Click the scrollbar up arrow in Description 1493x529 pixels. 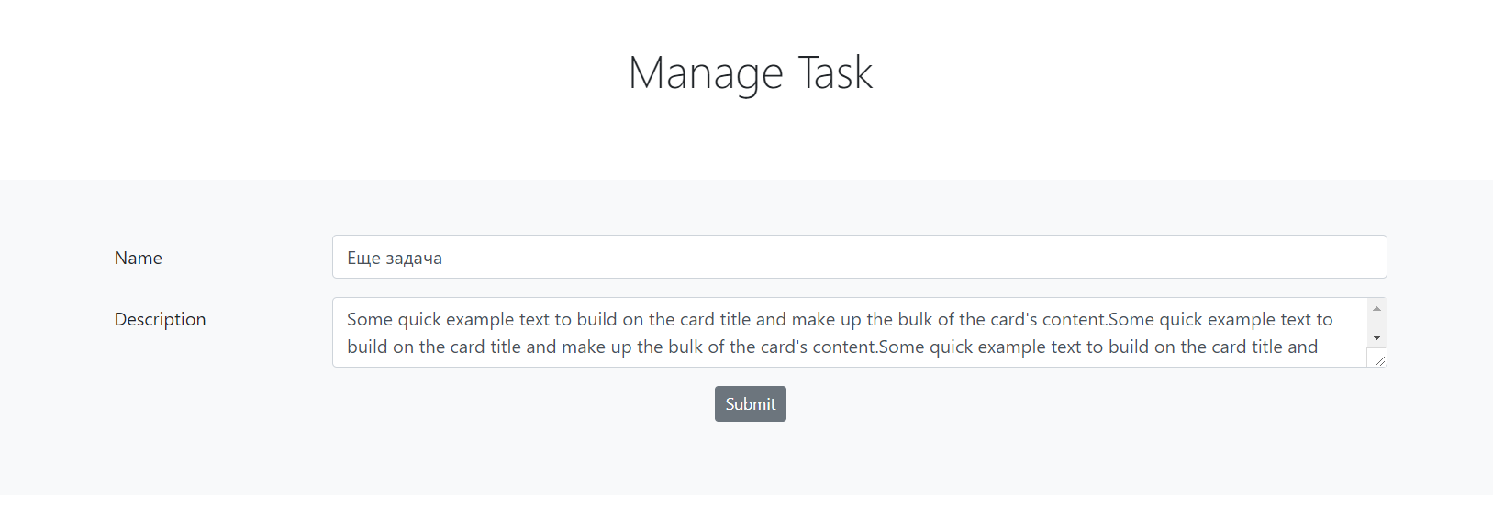tap(1376, 308)
